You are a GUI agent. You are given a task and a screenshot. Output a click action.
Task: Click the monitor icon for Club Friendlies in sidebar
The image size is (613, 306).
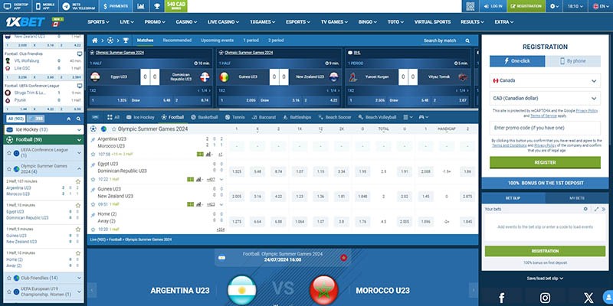[80, 54]
